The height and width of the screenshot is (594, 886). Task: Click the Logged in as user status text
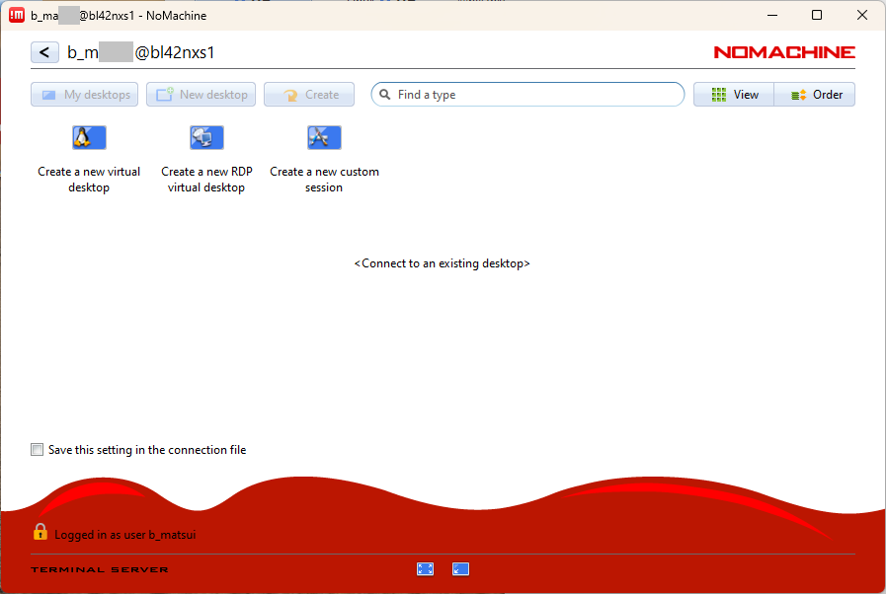(x=124, y=535)
